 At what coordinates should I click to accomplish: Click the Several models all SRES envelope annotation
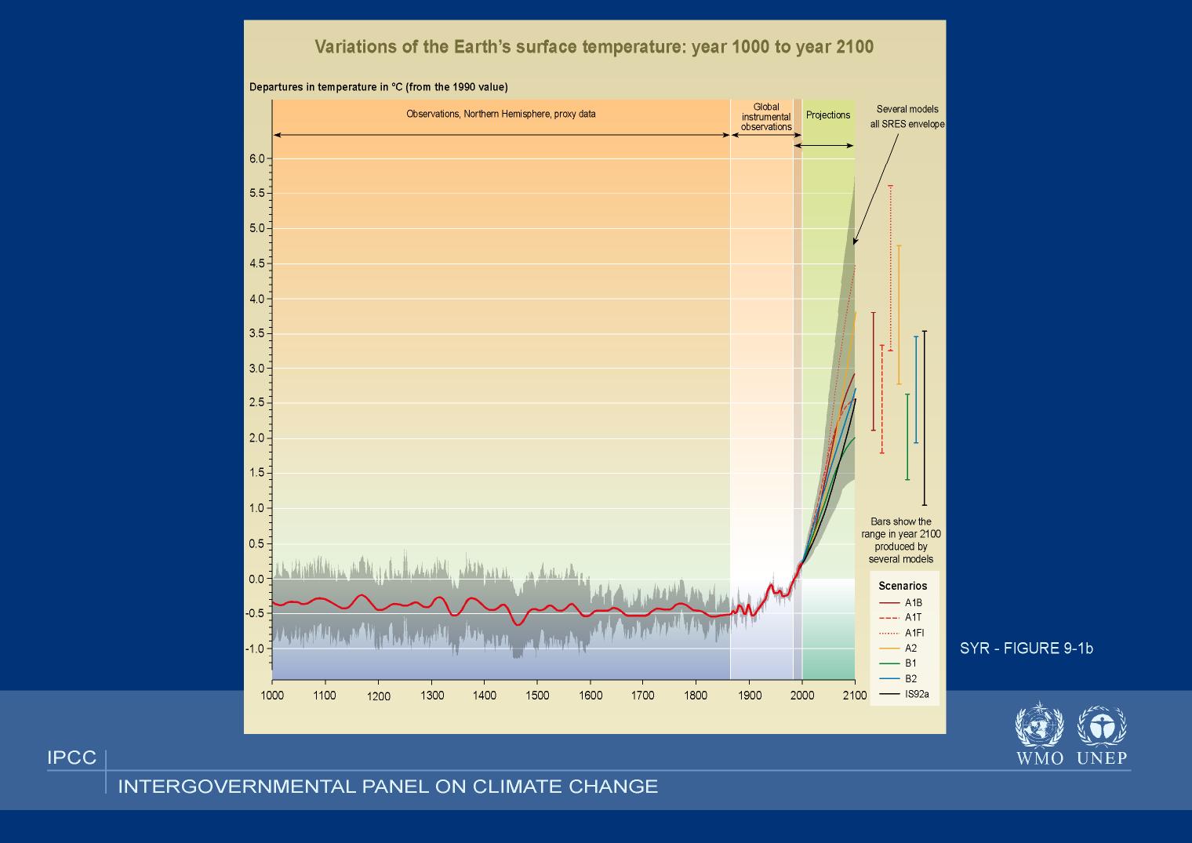(907, 117)
